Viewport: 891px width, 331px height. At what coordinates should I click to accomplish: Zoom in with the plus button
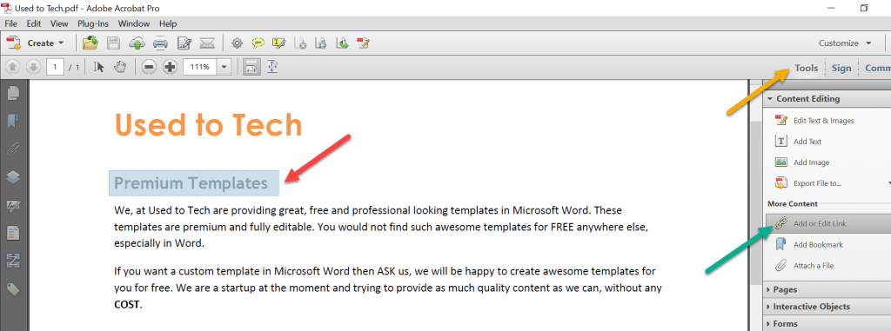pos(170,67)
